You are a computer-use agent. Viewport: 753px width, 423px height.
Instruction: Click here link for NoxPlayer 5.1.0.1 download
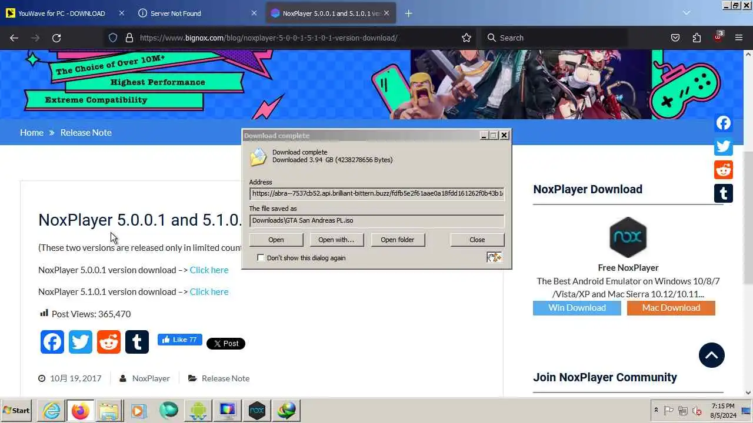[x=209, y=291]
